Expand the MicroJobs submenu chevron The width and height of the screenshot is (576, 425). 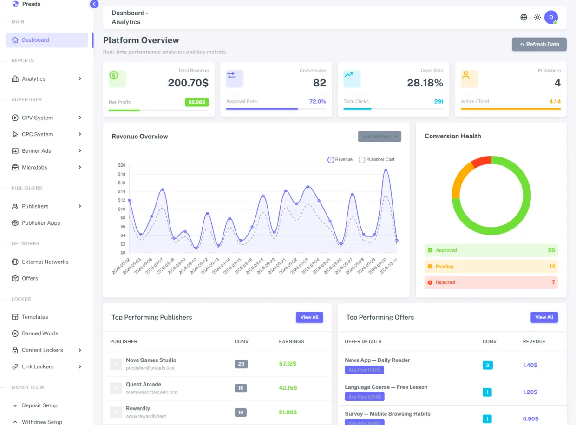[80, 167]
